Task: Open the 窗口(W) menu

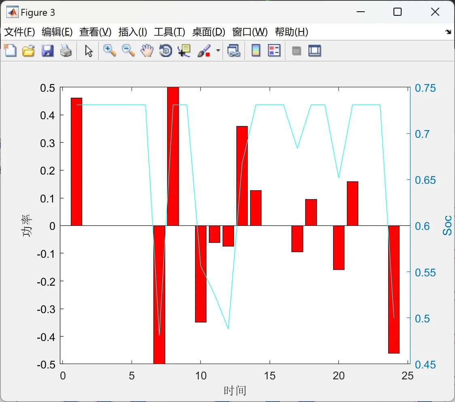Action: coord(250,32)
